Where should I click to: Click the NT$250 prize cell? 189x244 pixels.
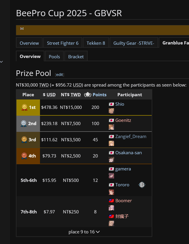[x=71, y=212]
